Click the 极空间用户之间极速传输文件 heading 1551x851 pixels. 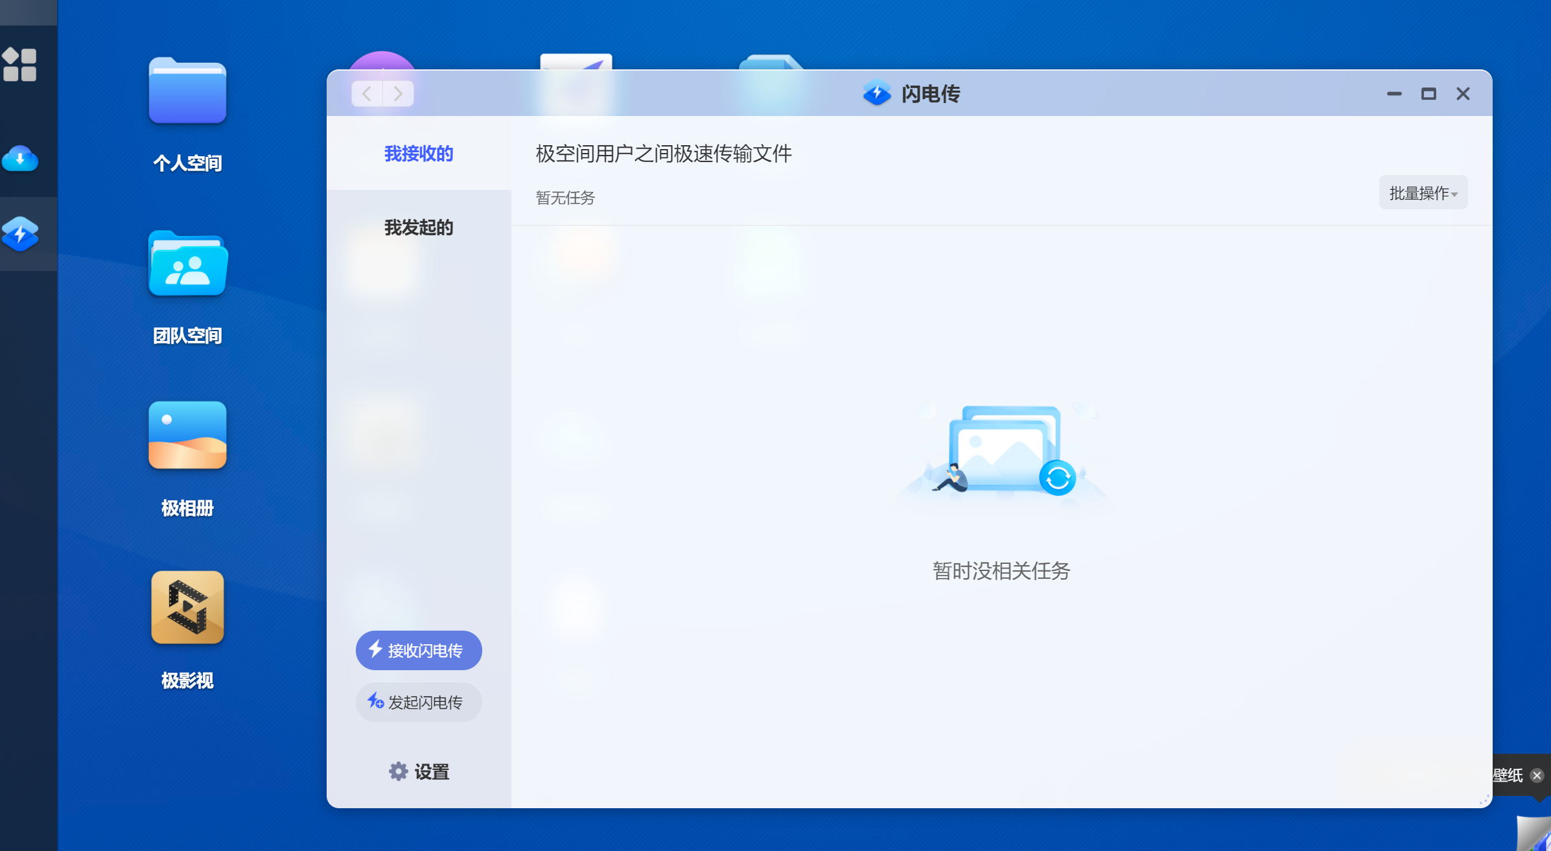tap(664, 154)
